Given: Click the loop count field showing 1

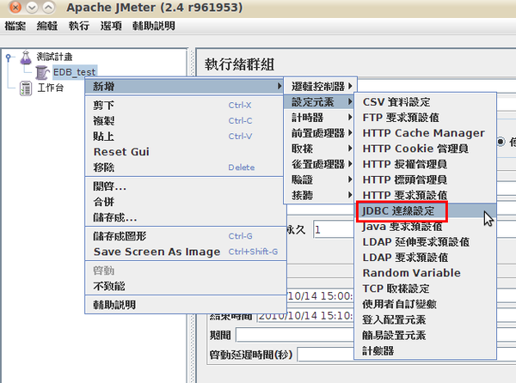Looking at the screenshot, I should (x=334, y=229).
